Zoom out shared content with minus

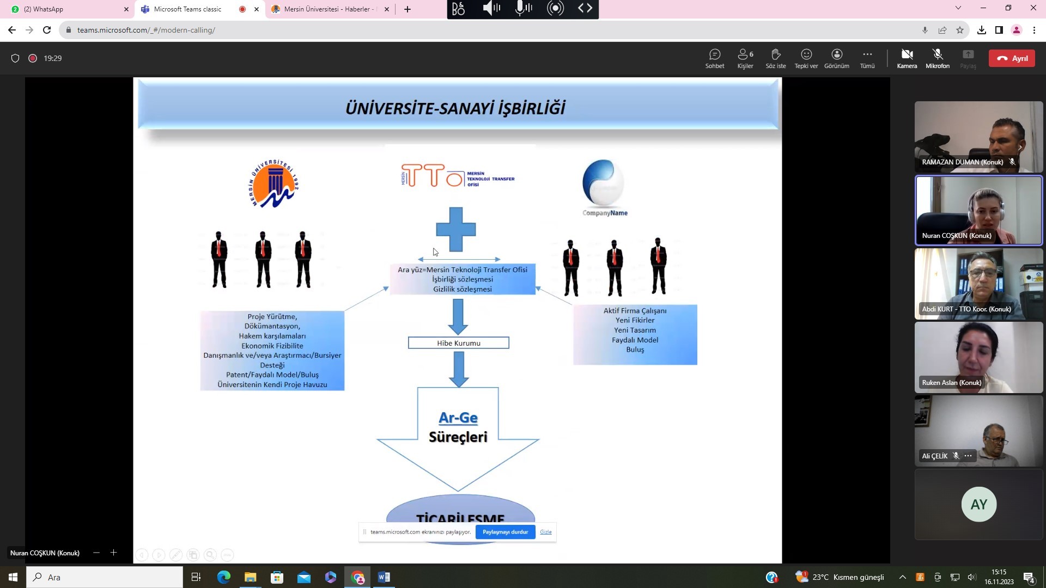(x=96, y=553)
